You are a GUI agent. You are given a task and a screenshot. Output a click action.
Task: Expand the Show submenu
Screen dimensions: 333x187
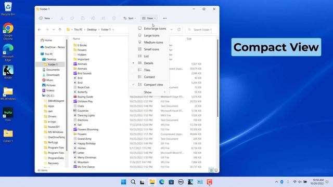pos(149,92)
